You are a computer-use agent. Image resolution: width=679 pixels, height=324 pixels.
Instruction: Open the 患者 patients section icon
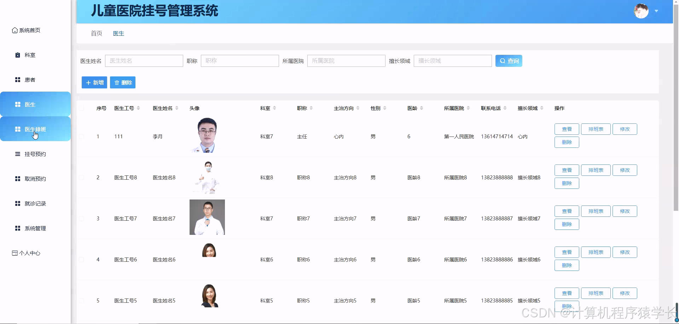18,80
